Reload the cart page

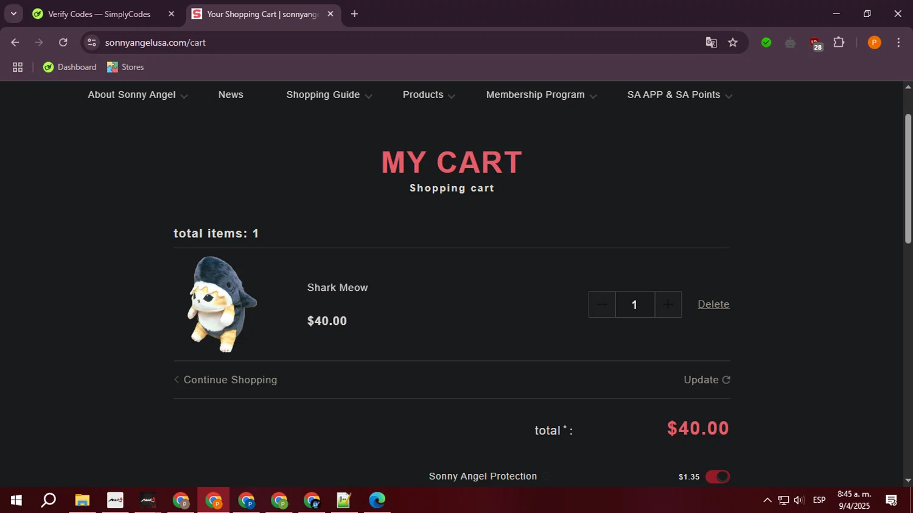pos(63,43)
